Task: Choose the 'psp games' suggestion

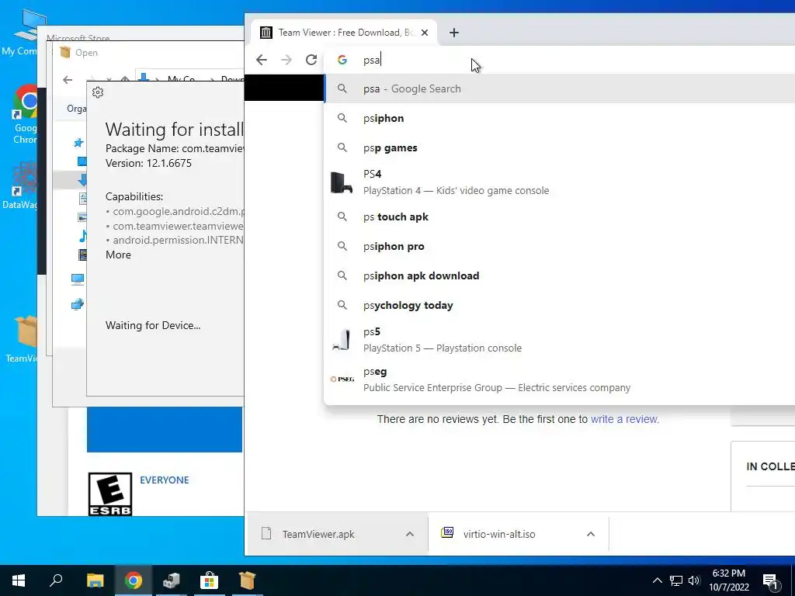Action: [x=559, y=147]
